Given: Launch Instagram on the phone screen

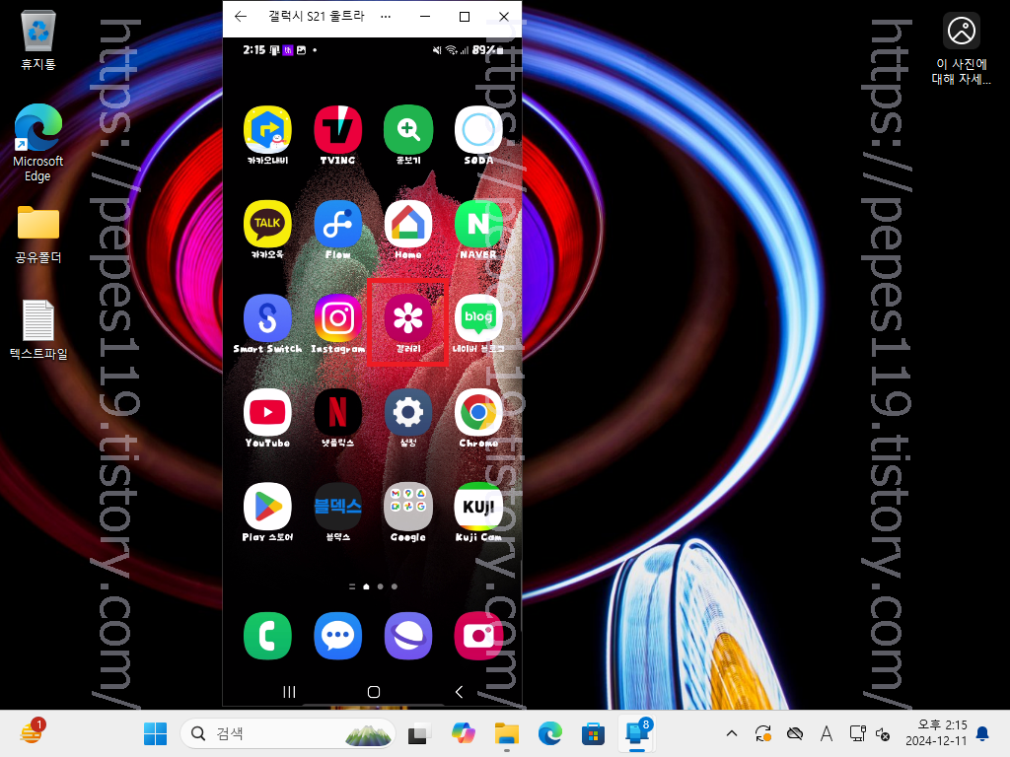Looking at the screenshot, I should tap(337, 318).
